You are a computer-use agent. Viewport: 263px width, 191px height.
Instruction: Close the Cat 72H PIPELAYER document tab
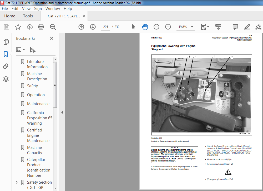coord(84,16)
